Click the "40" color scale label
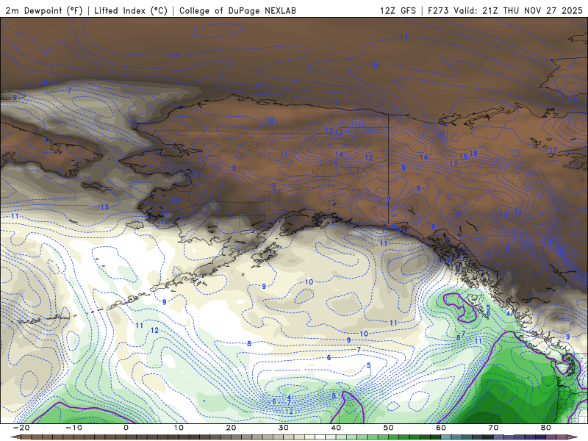The width and height of the screenshot is (588, 441). tap(336, 428)
